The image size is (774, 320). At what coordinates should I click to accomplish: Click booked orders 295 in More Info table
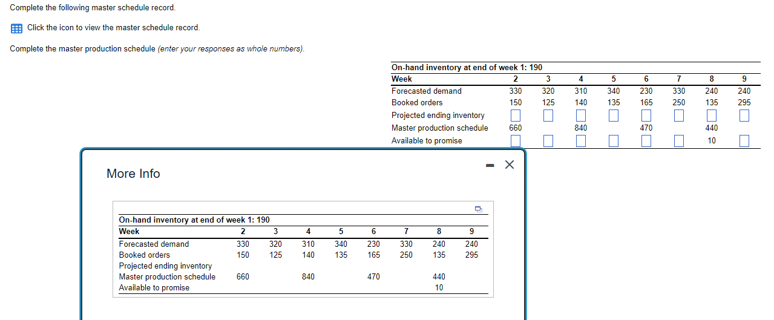(x=471, y=255)
